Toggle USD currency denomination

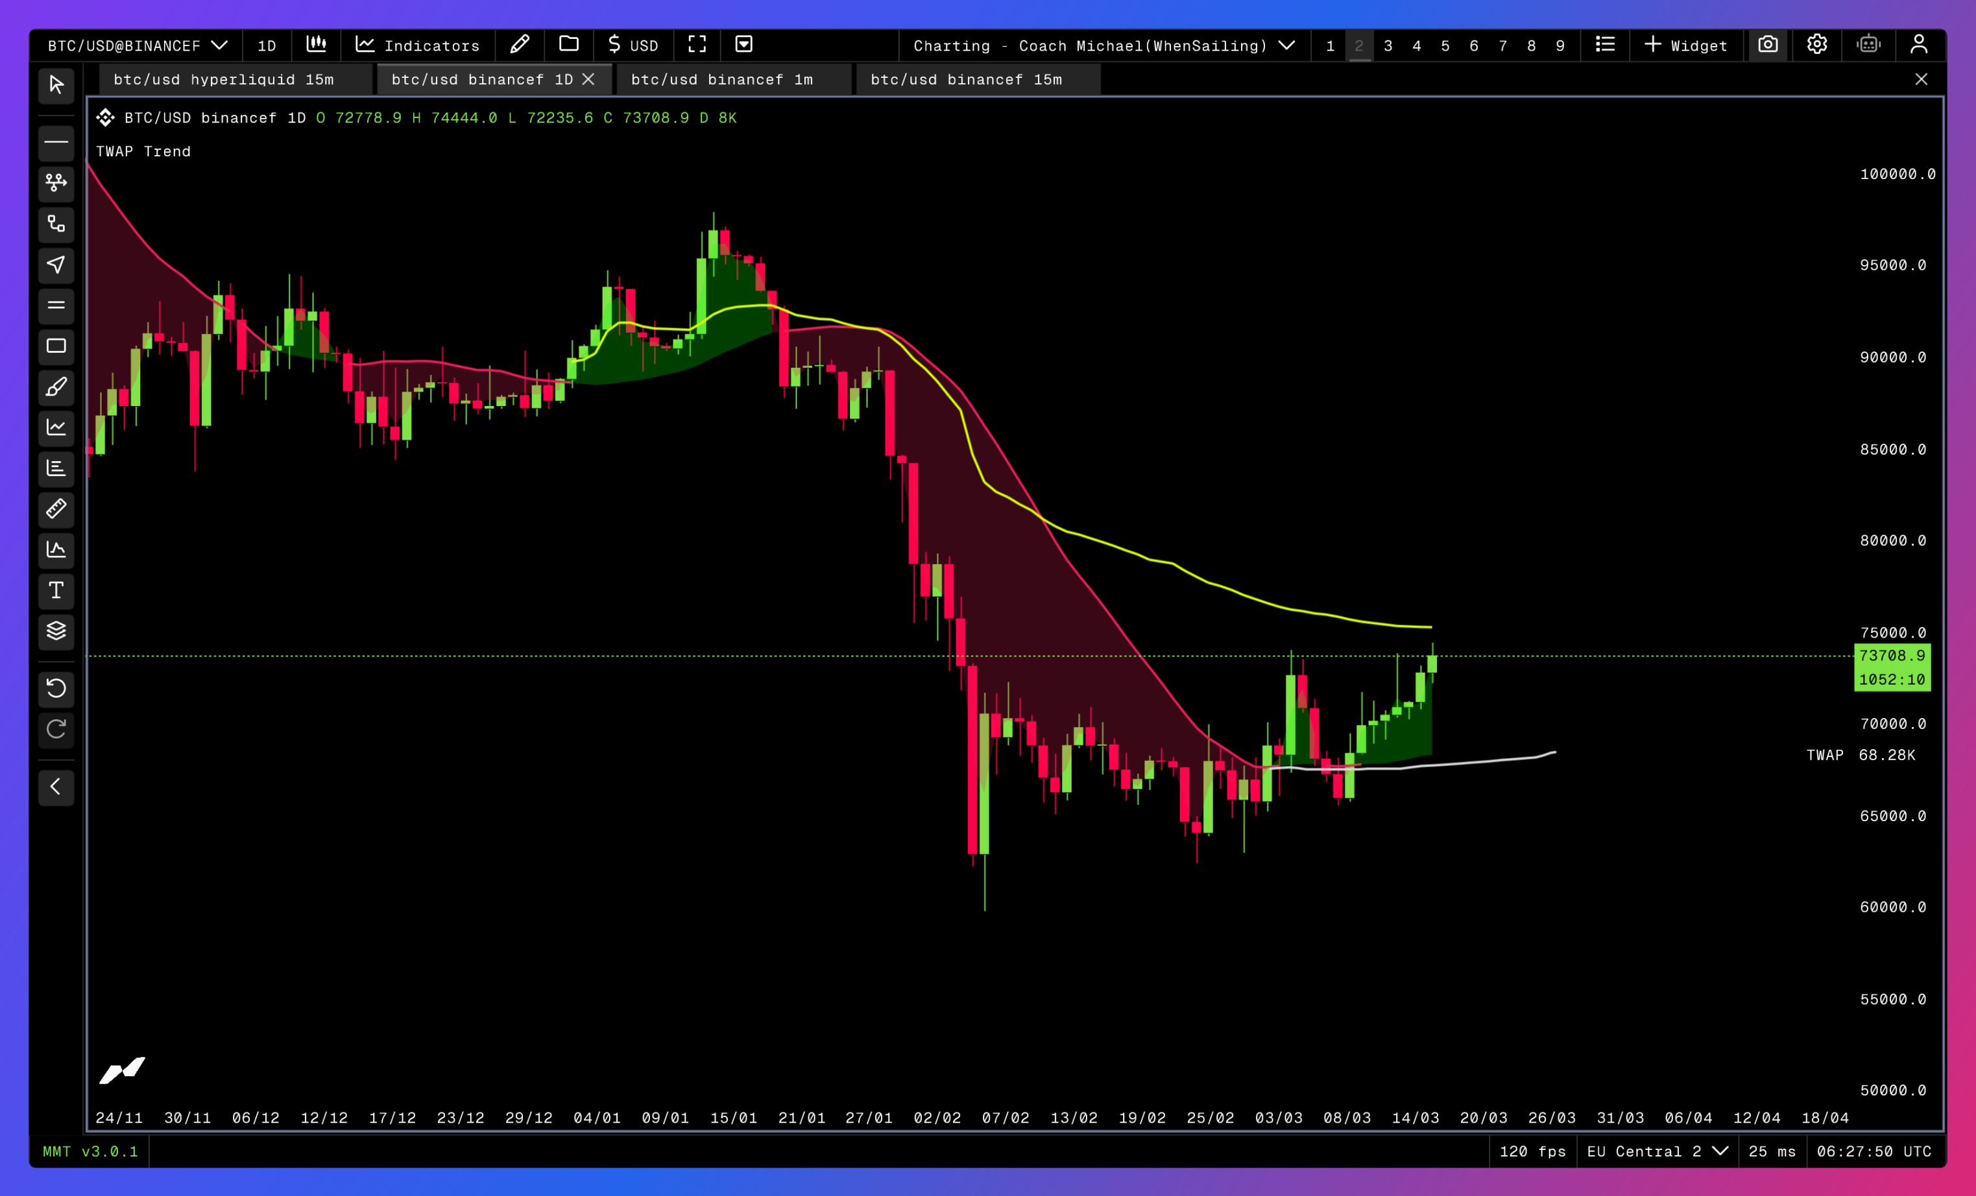633,45
